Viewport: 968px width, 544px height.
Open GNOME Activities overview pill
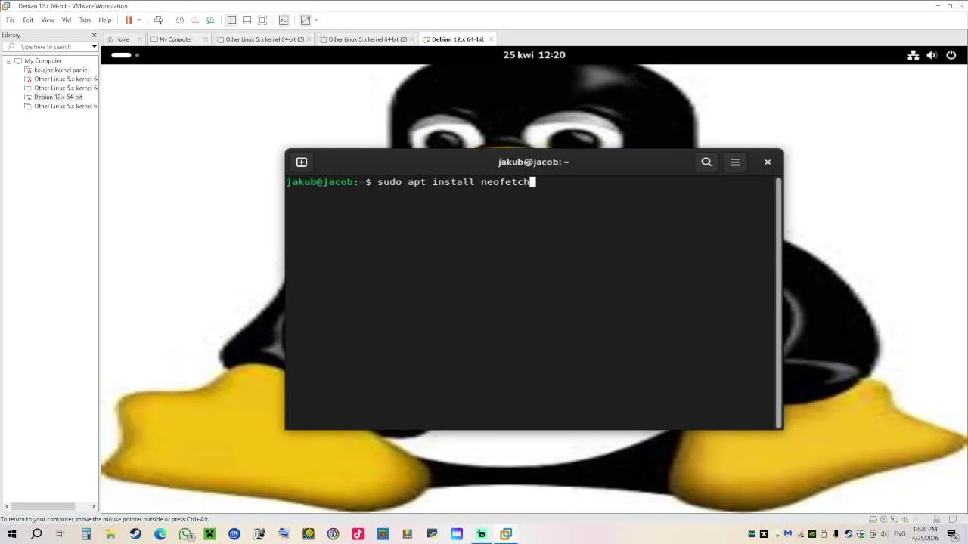[x=122, y=55]
